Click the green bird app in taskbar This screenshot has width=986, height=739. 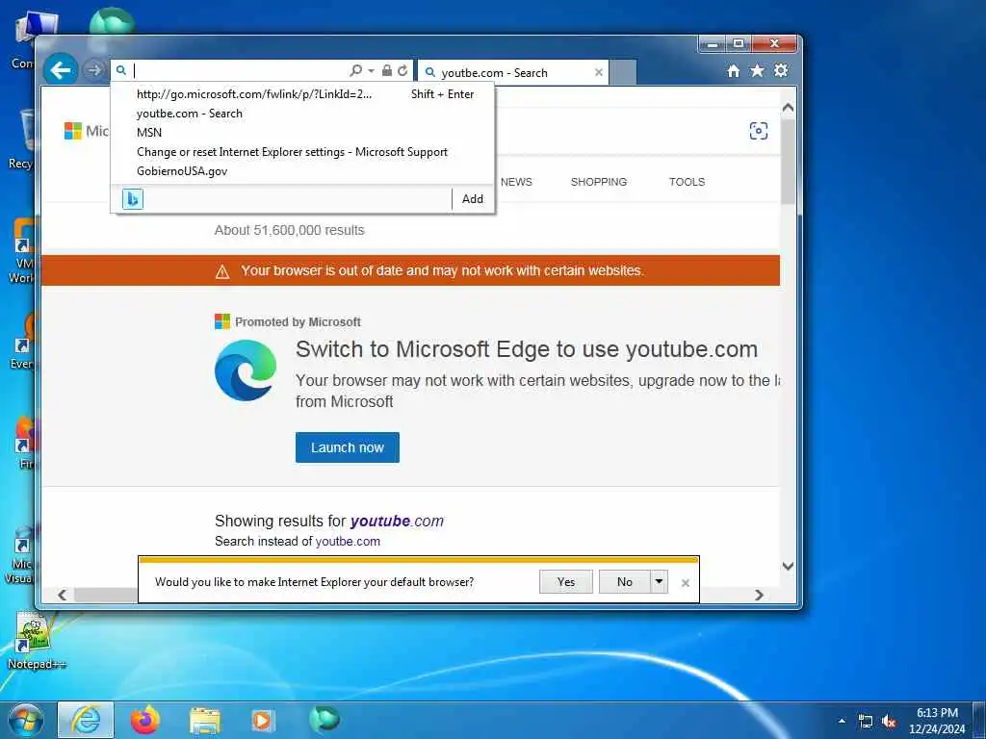[324, 719]
